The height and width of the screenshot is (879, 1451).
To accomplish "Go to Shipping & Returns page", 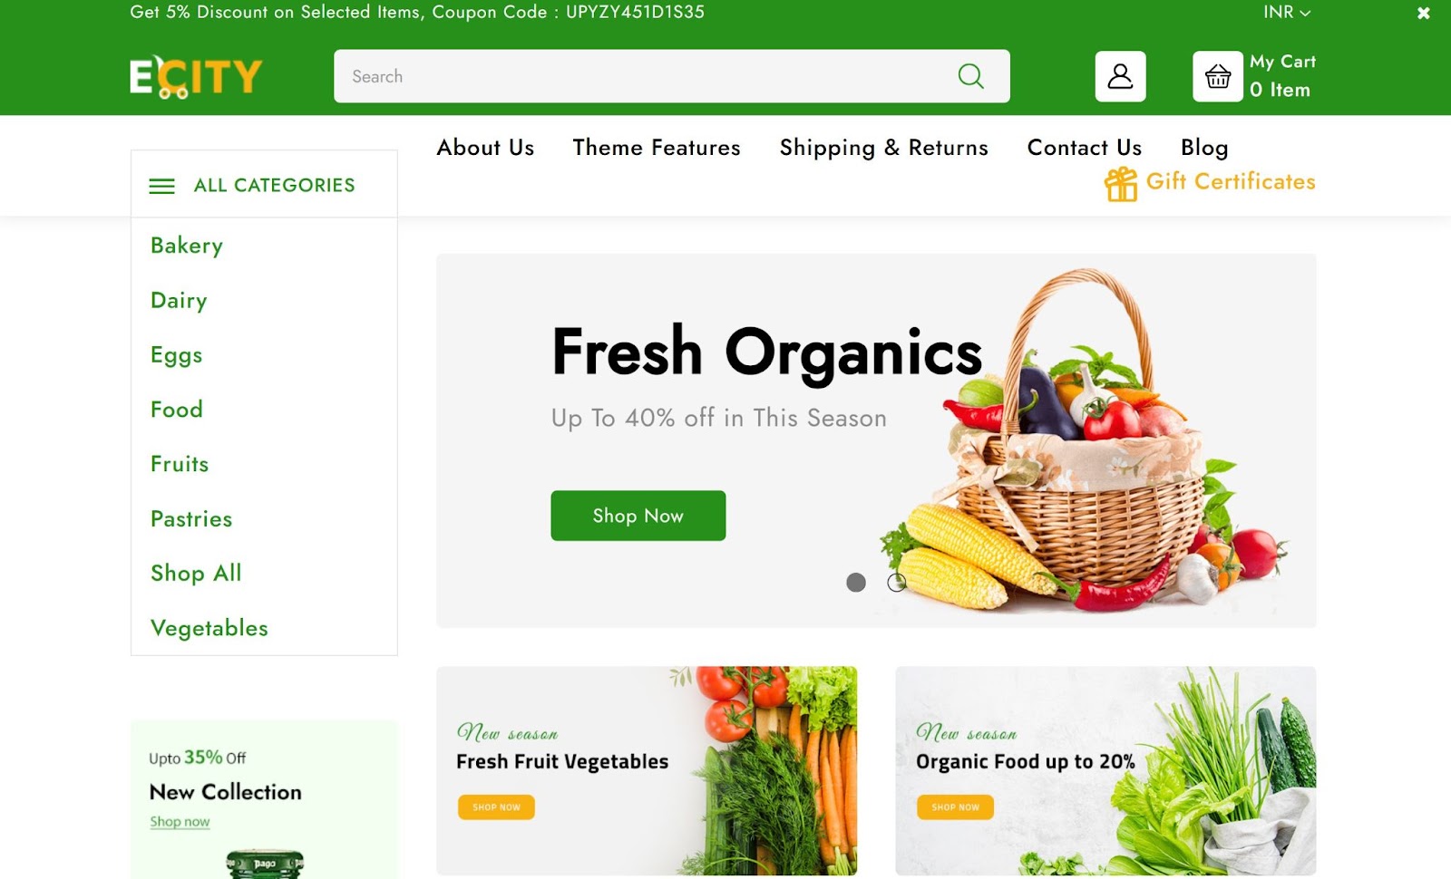I will [x=883, y=148].
